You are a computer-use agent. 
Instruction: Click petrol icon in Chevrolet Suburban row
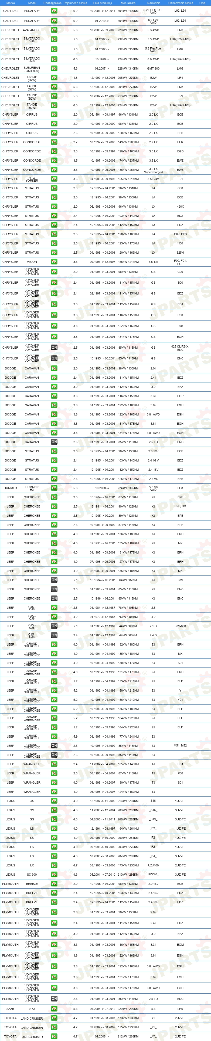(x=54, y=68)
